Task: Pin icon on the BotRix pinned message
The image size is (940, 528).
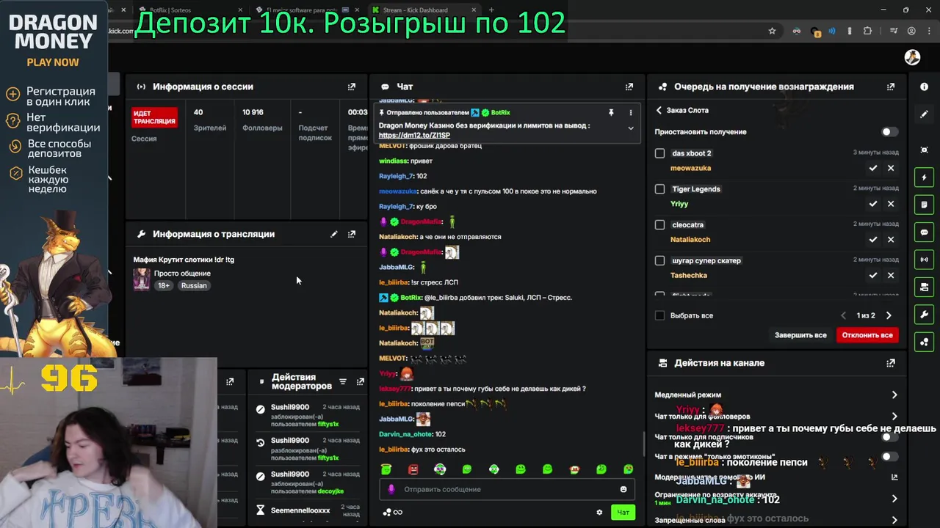Action: (611, 112)
